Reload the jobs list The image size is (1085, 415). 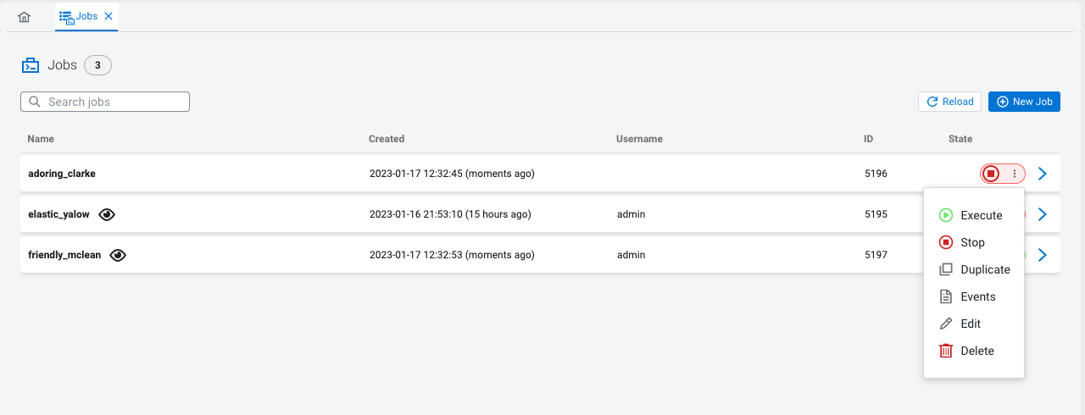point(949,102)
